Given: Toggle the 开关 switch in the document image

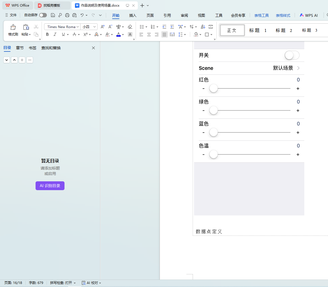Looking at the screenshot, I should click(x=292, y=55).
